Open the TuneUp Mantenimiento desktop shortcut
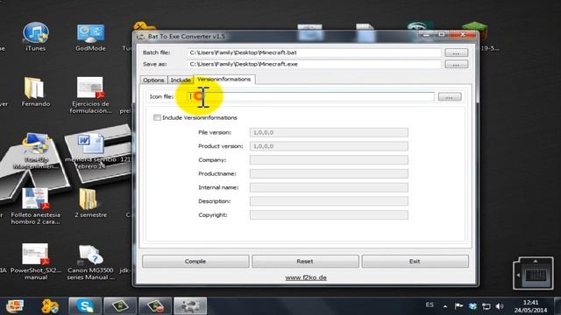The width and height of the screenshot is (561, 315). (x=35, y=150)
